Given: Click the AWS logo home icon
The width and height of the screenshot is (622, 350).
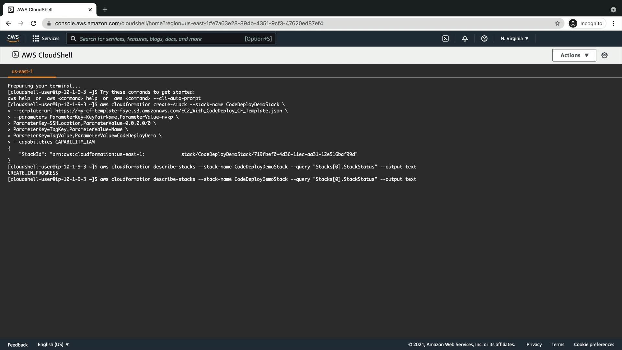Looking at the screenshot, I should click(13, 38).
